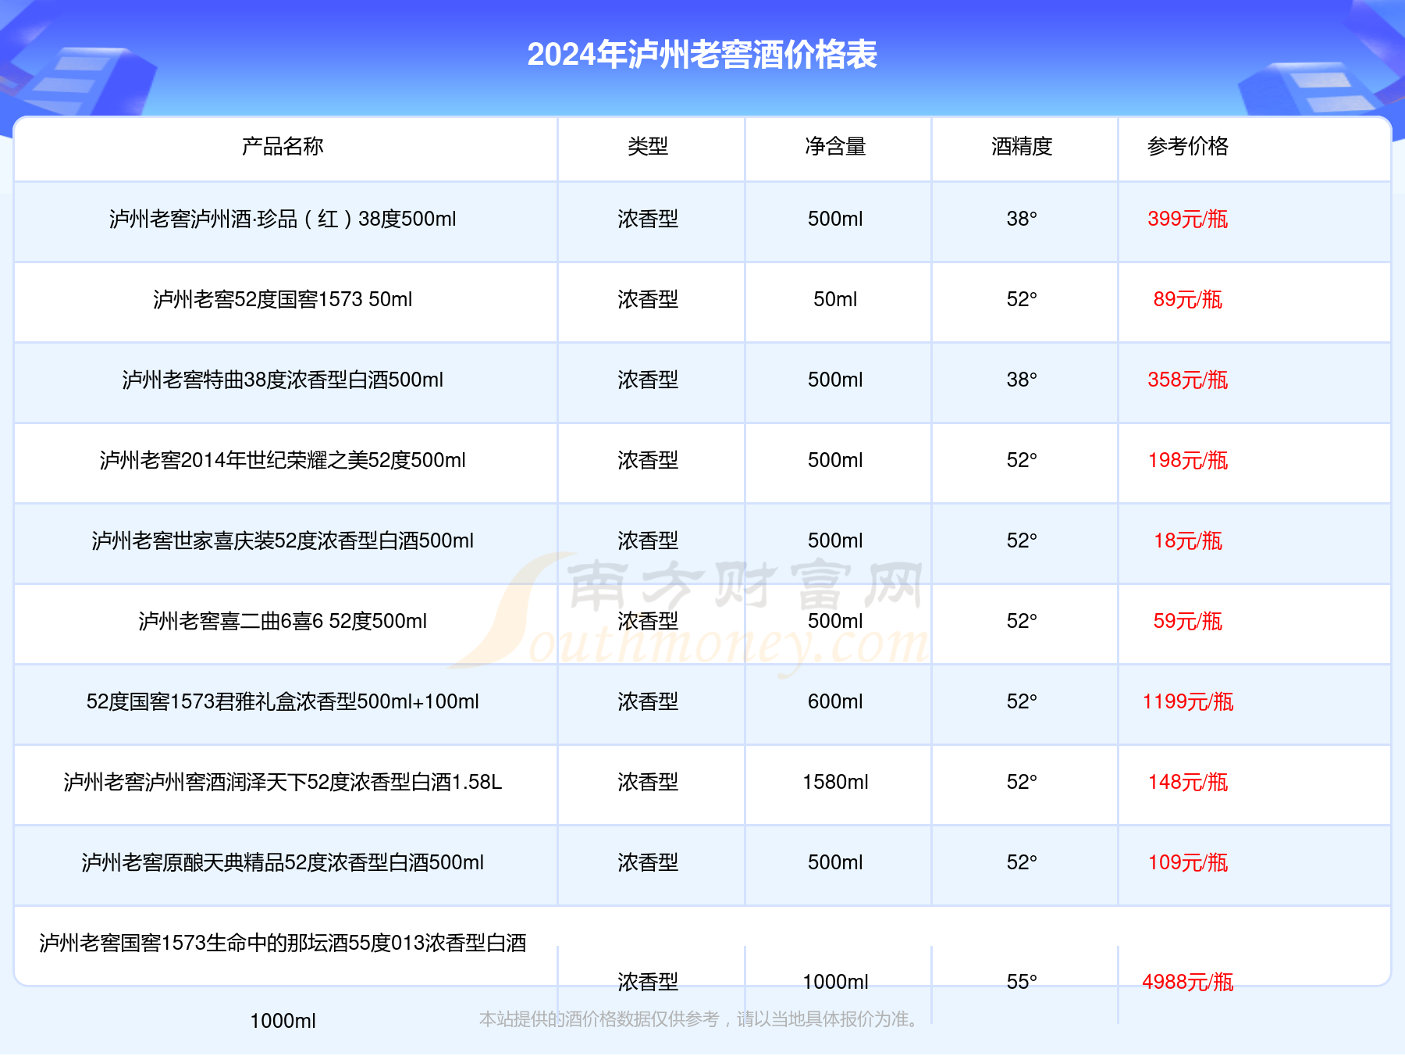
Task: Select the 产品名称 column header
Action: pyautogui.click(x=283, y=146)
